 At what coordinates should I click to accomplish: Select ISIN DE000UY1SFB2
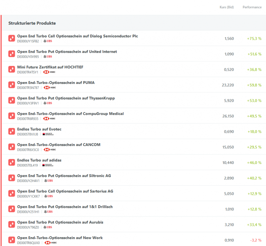pos(28,41)
